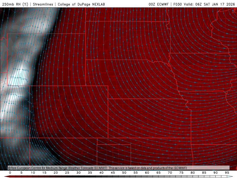Image resolution: width=237 pixels, height=178 pixels.
Task: Click the '85' label on the legend
Action: click(x=204, y=173)
